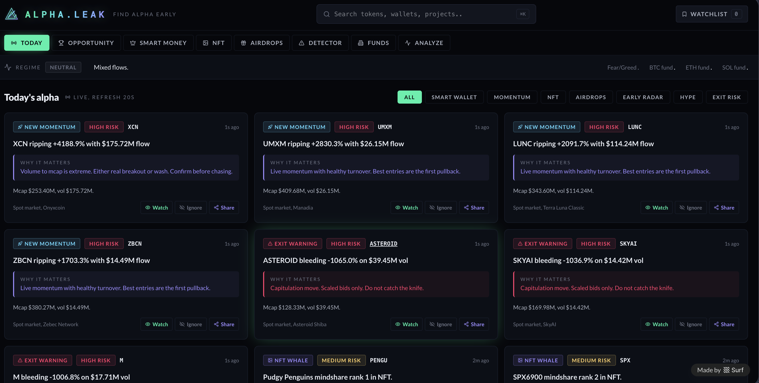Open the Analyze tab
The image size is (759, 383).
pyautogui.click(x=424, y=43)
